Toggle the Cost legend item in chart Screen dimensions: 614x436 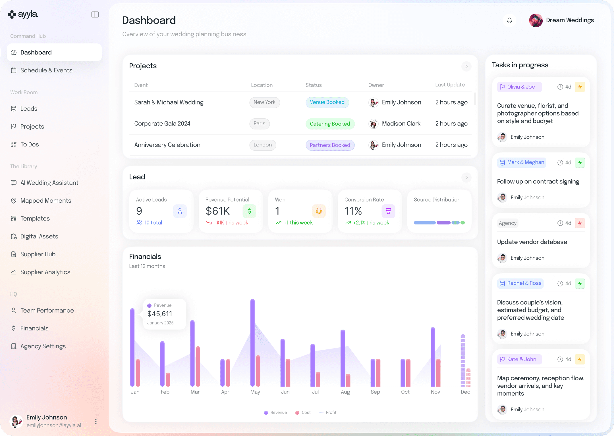point(303,412)
